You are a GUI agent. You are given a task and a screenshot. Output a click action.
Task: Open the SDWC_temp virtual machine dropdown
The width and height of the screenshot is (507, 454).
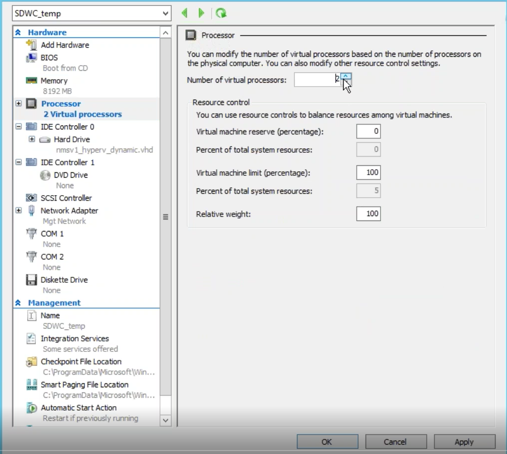pyautogui.click(x=92, y=13)
